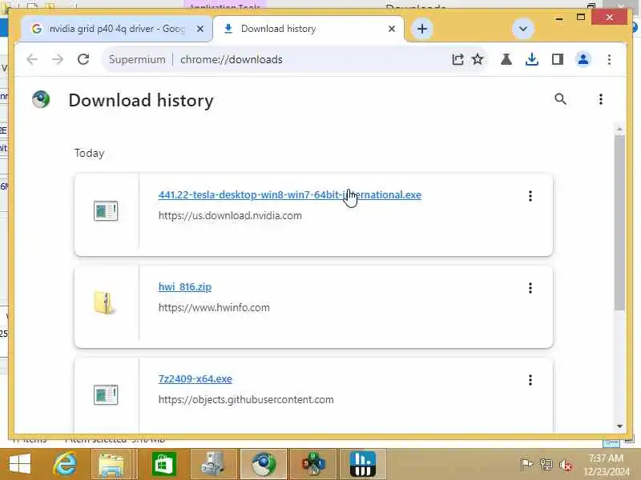Click the https://us.download.nvidia.com source URL

pyautogui.click(x=230, y=215)
